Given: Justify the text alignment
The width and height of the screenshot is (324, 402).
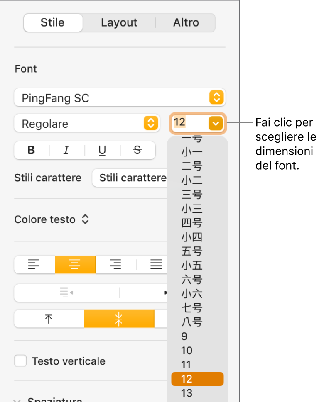Looking at the screenshot, I should coord(156,265).
